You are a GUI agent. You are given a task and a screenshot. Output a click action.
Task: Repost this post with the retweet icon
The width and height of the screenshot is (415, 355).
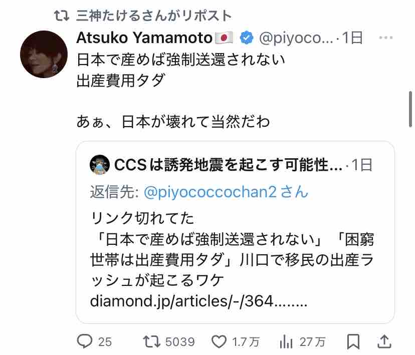click(152, 341)
